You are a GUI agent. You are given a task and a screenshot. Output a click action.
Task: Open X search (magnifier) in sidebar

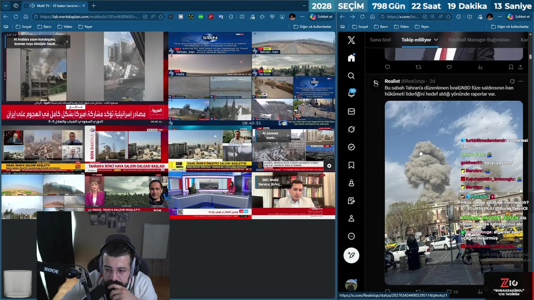(x=351, y=76)
